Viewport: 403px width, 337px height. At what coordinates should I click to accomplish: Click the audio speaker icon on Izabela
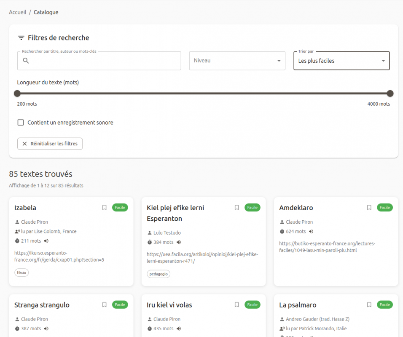[x=46, y=241]
